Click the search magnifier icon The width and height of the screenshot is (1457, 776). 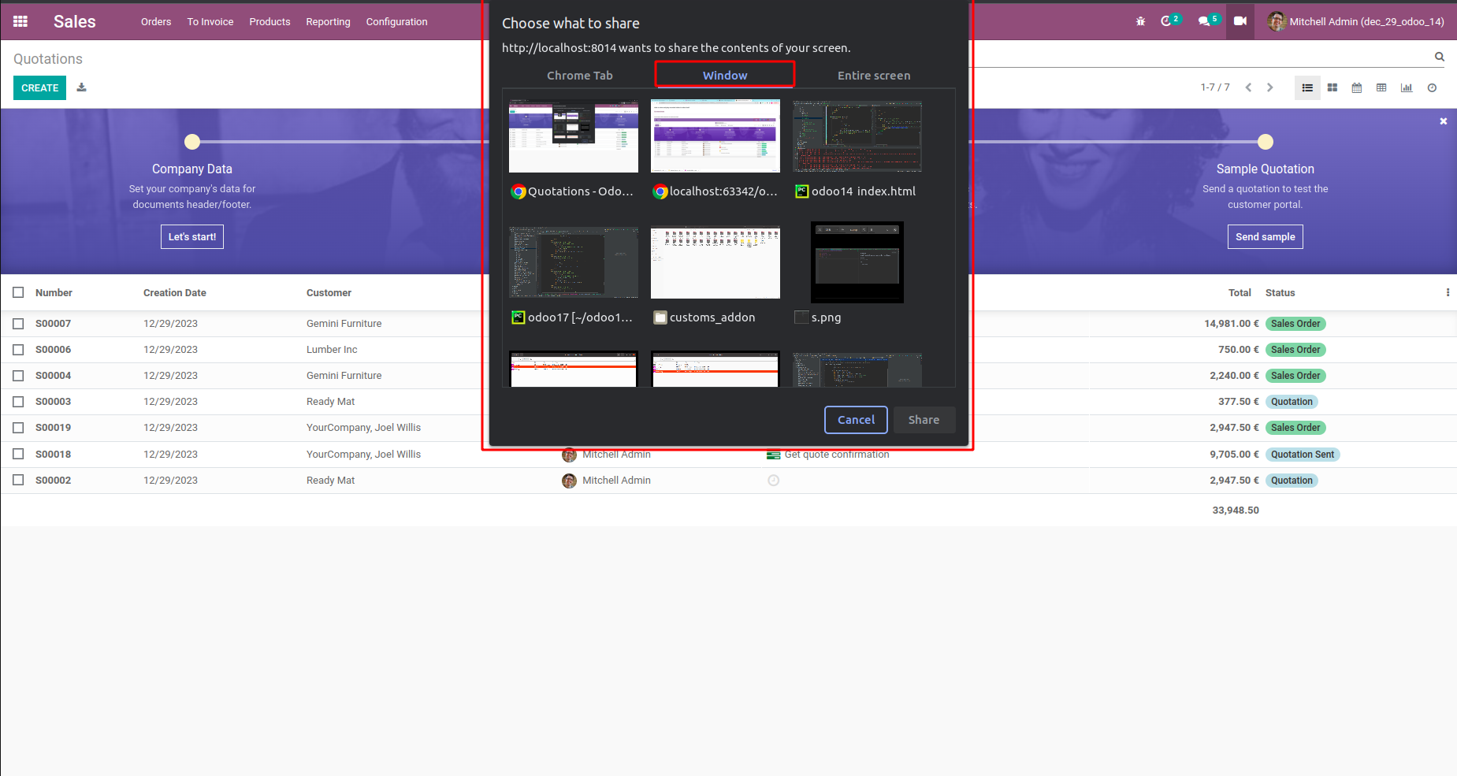[1440, 57]
